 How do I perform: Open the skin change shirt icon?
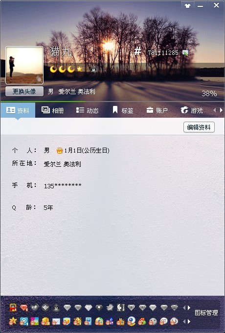click(x=187, y=5)
